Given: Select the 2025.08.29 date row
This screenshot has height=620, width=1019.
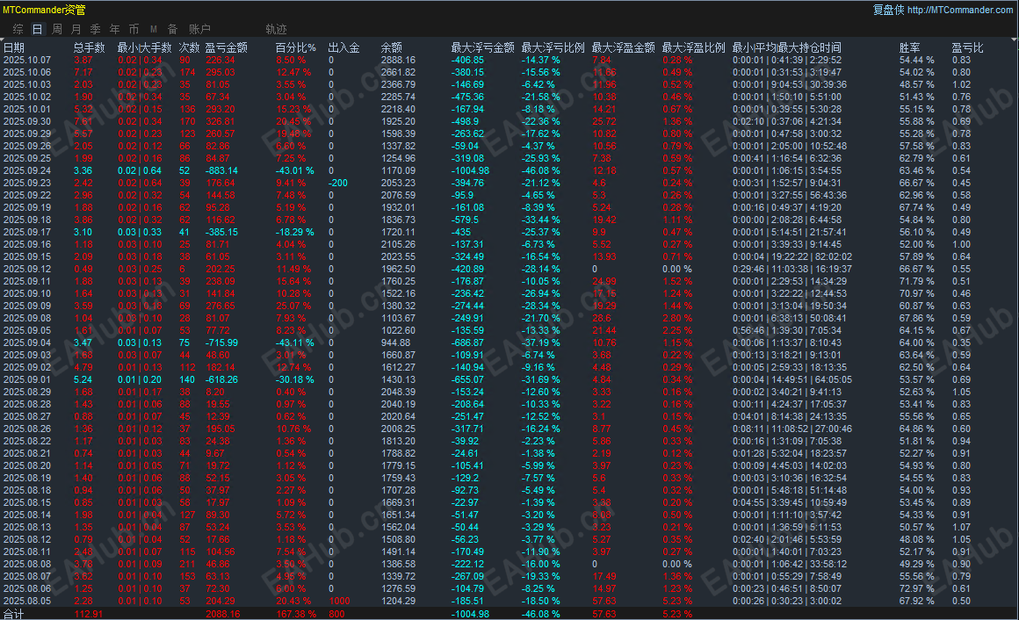Looking at the screenshot, I should [x=26, y=392].
